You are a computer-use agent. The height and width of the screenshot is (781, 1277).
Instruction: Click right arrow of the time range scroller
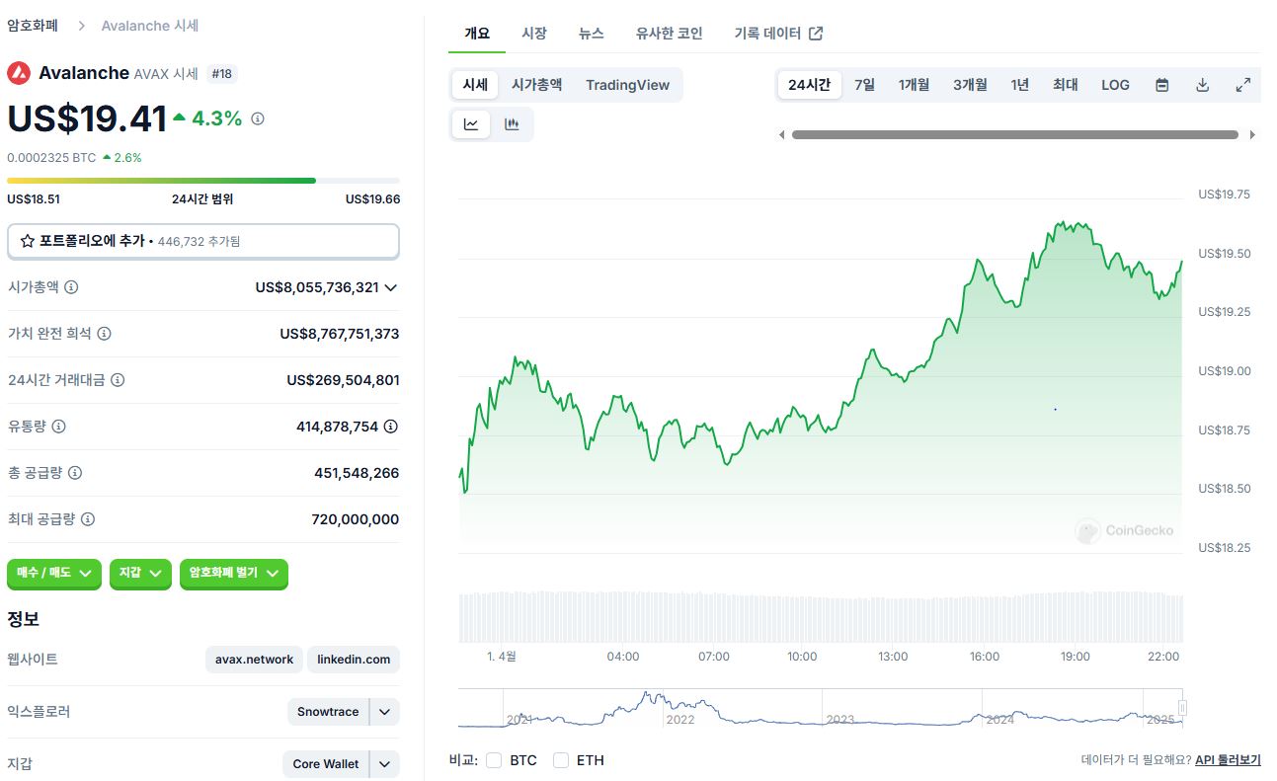(1253, 135)
